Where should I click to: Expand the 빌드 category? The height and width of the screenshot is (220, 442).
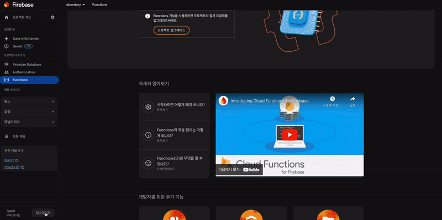pos(29,101)
